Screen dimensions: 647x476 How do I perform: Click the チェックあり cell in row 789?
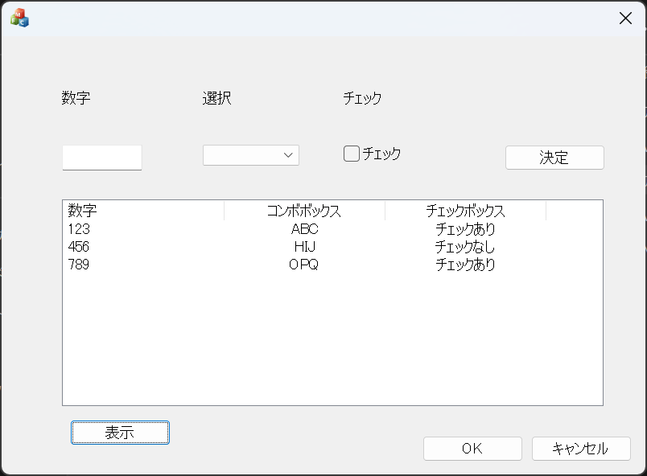tap(465, 265)
